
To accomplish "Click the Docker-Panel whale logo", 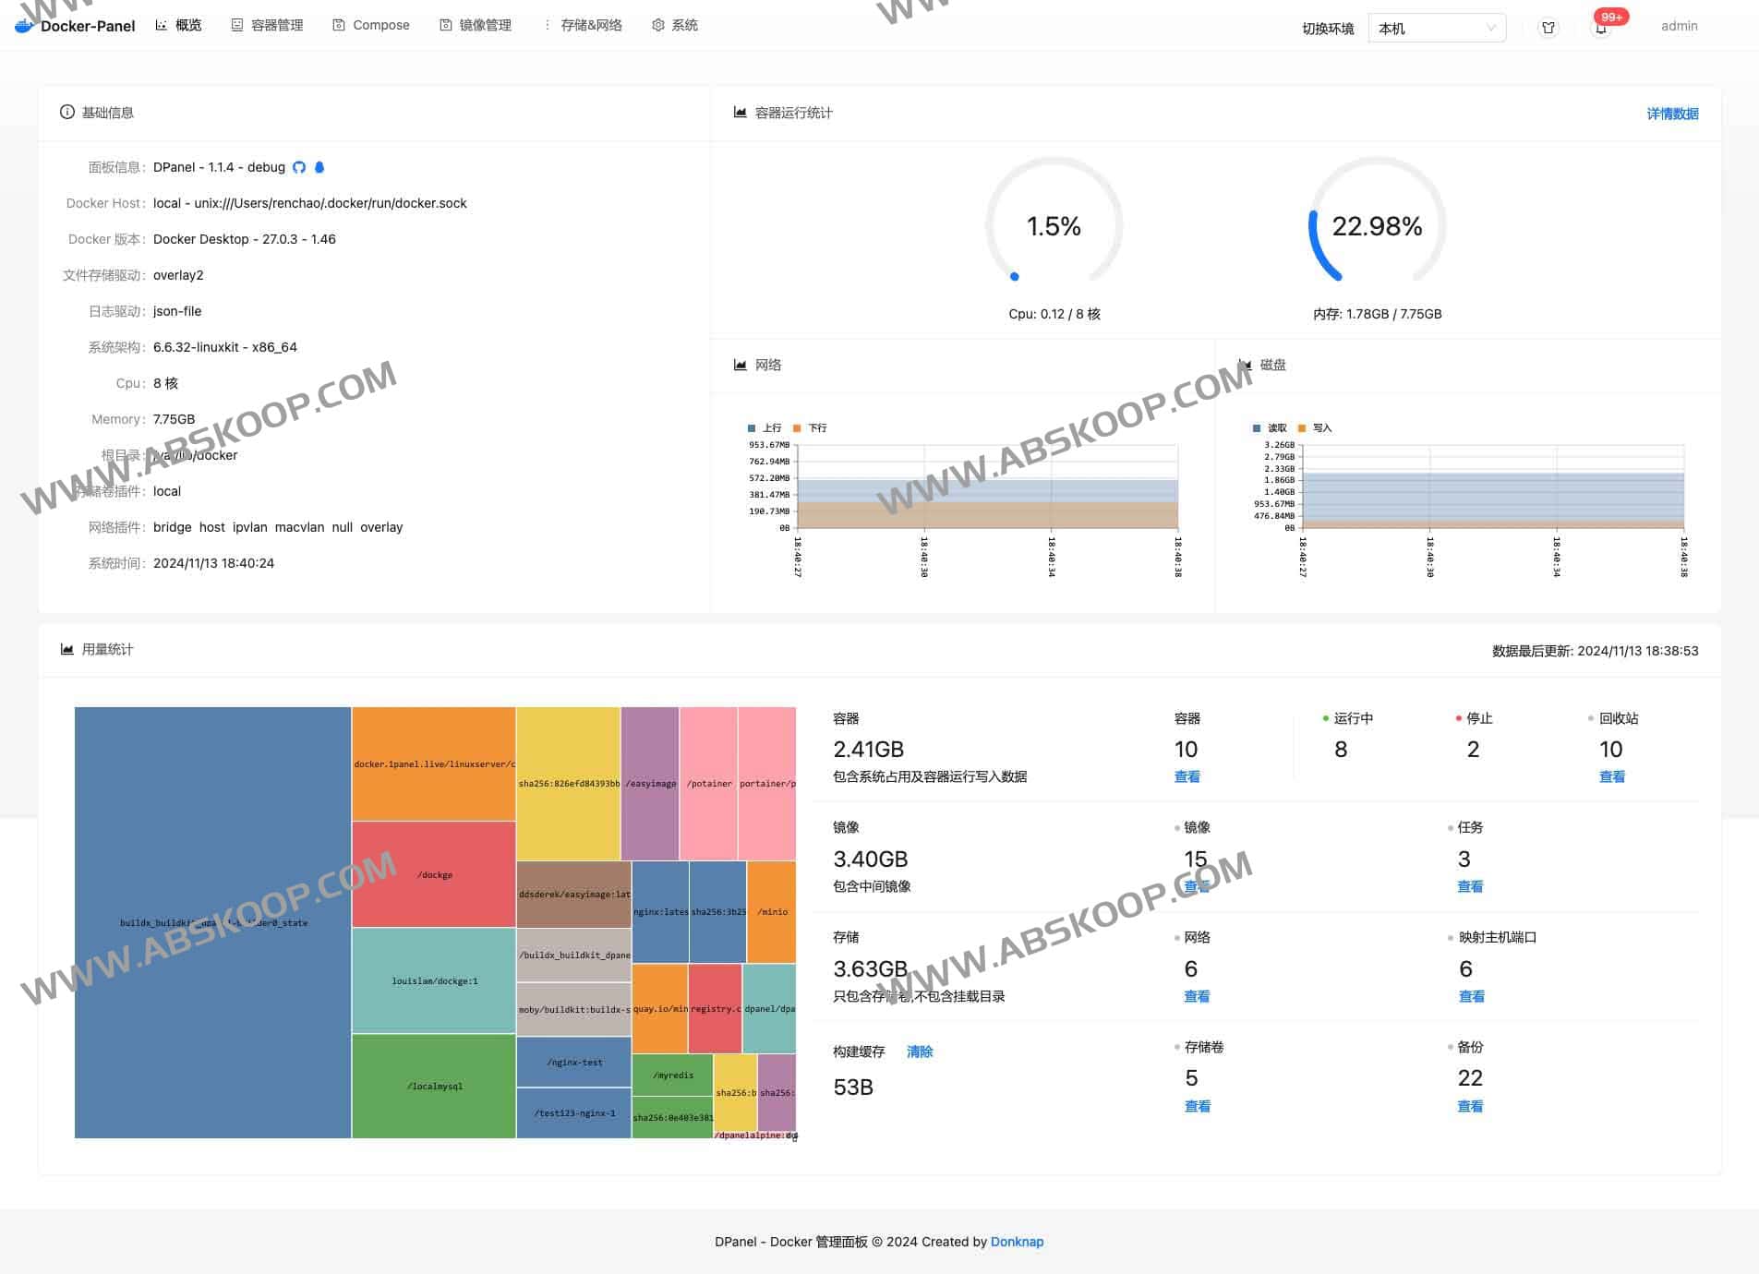I will (24, 26).
